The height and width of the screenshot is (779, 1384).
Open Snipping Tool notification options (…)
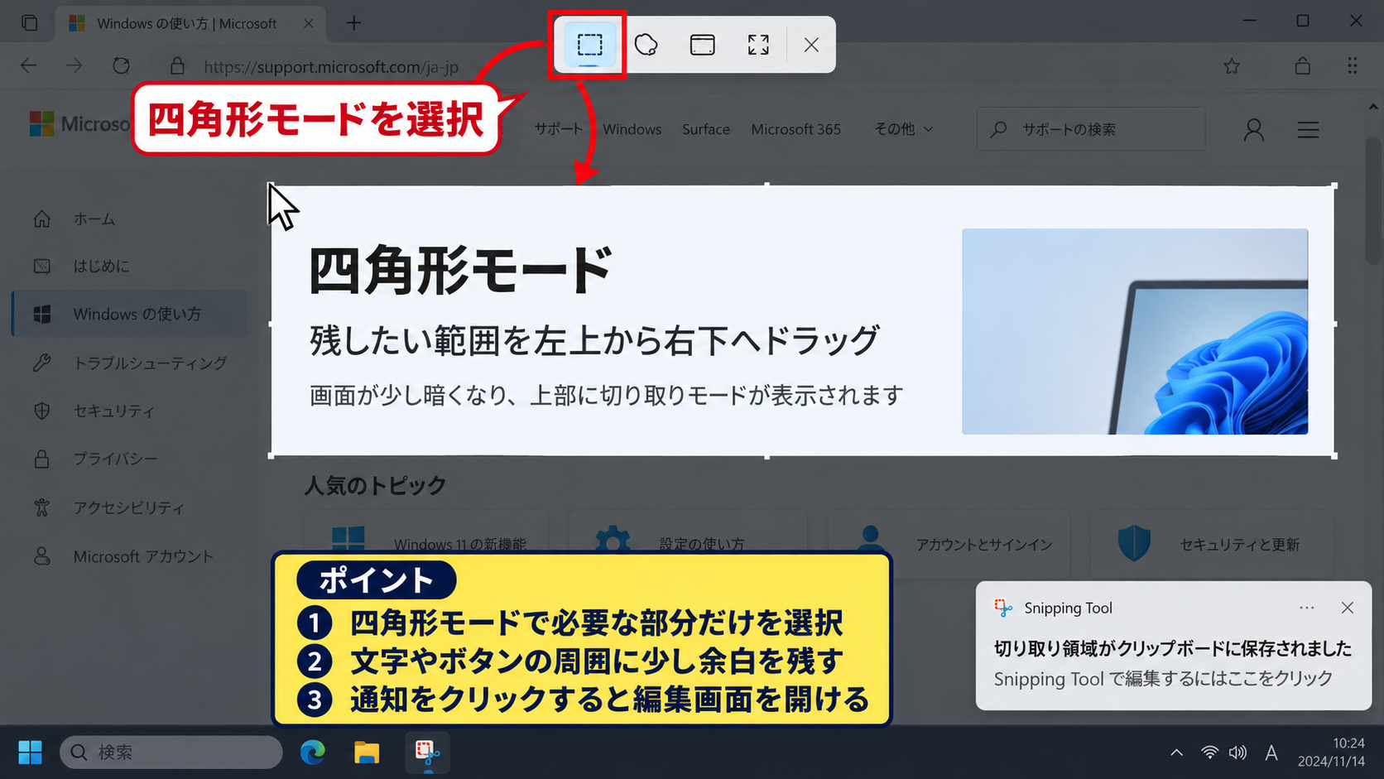(x=1306, y=608)
